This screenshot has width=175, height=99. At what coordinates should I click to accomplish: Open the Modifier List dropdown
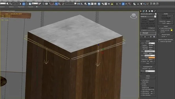tap(148, 17)
